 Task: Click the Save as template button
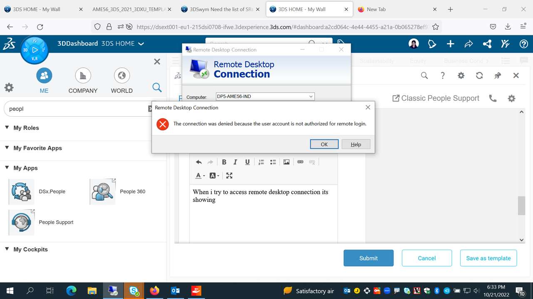488,258
